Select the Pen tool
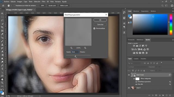174x97 pixels. tap(2, 65)
